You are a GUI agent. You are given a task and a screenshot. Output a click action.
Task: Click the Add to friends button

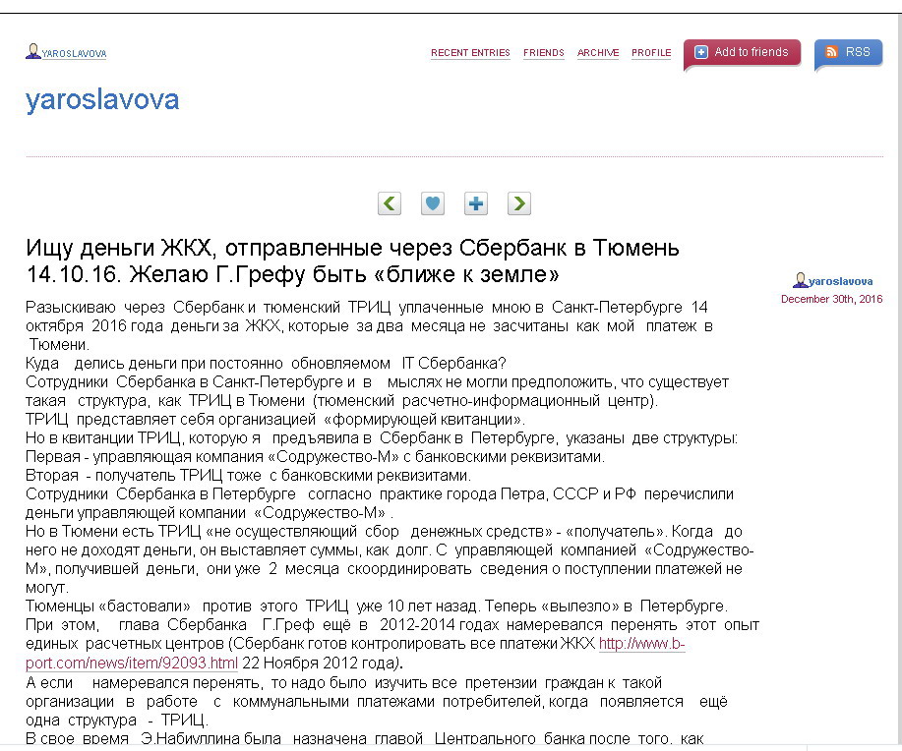point(742,52)
